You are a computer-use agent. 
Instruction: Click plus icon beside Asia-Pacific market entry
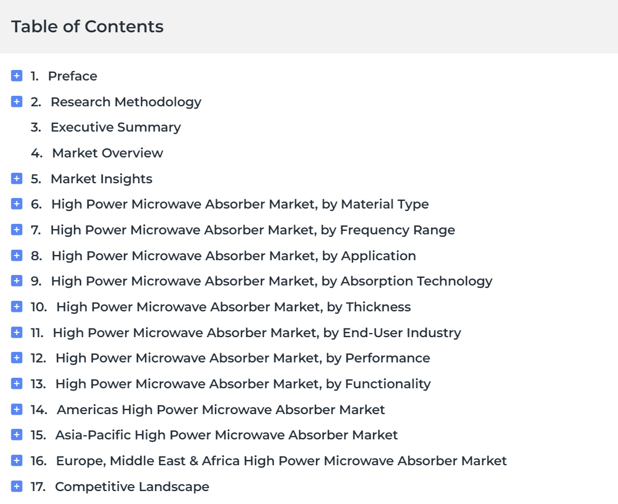click(16, 434)
